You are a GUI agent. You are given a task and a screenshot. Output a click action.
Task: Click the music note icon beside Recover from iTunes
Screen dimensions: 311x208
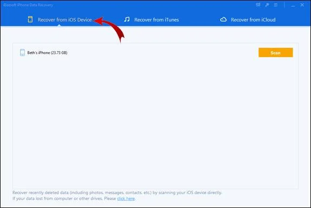127,19
